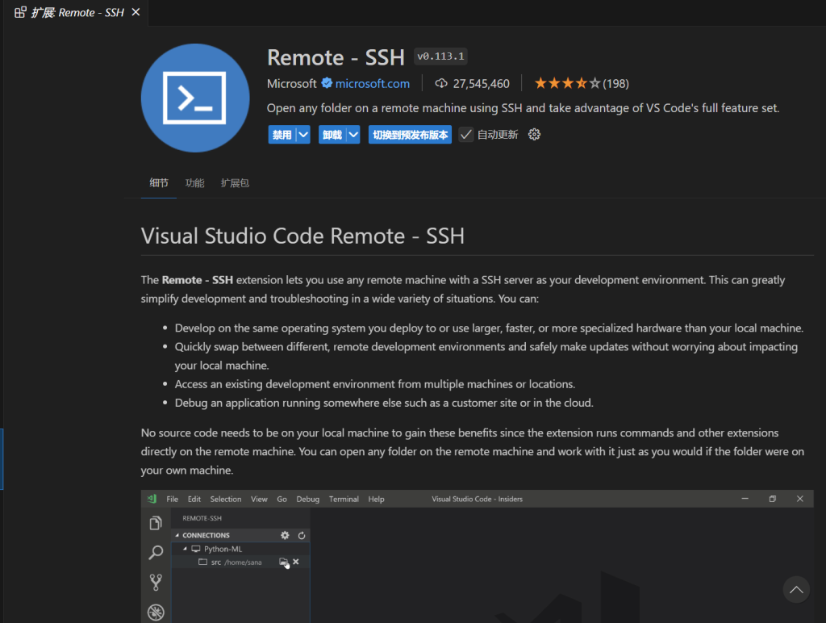Screen dimensions: 826x623
Task: Click minimize icon in README screenshot window
Action: click(x=745, y=499)
